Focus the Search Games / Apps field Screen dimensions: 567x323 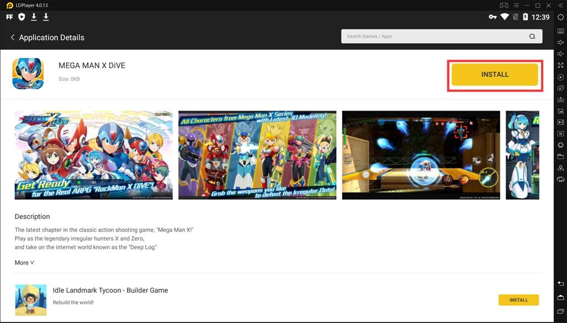pos(441,36)
